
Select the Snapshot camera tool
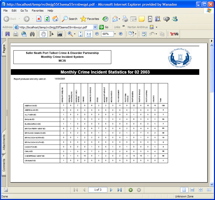60,34
